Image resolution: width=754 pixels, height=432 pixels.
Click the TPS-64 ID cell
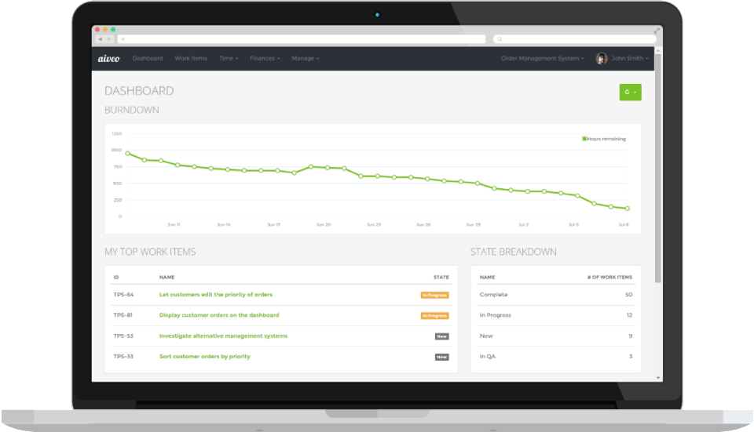coord(123,295)
